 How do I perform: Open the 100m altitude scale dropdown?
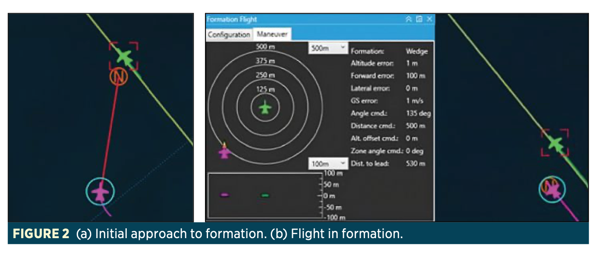point(328,164)
